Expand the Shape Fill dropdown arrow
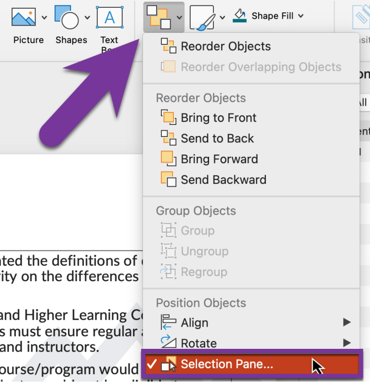Screen dimensions: 370x385 (301, 16)
